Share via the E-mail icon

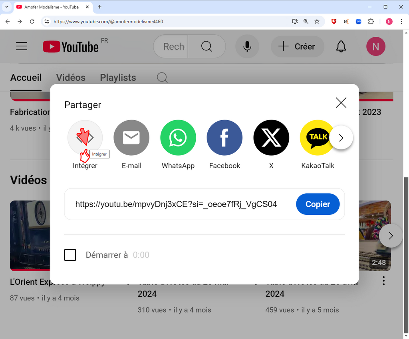pyautogui.click(x=131, y=137)
